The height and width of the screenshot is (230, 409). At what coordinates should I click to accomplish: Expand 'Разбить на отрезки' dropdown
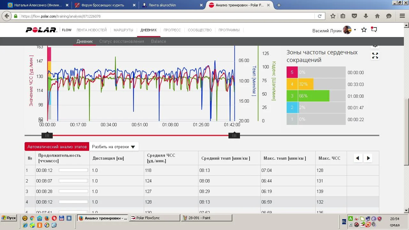coord(113,147)
